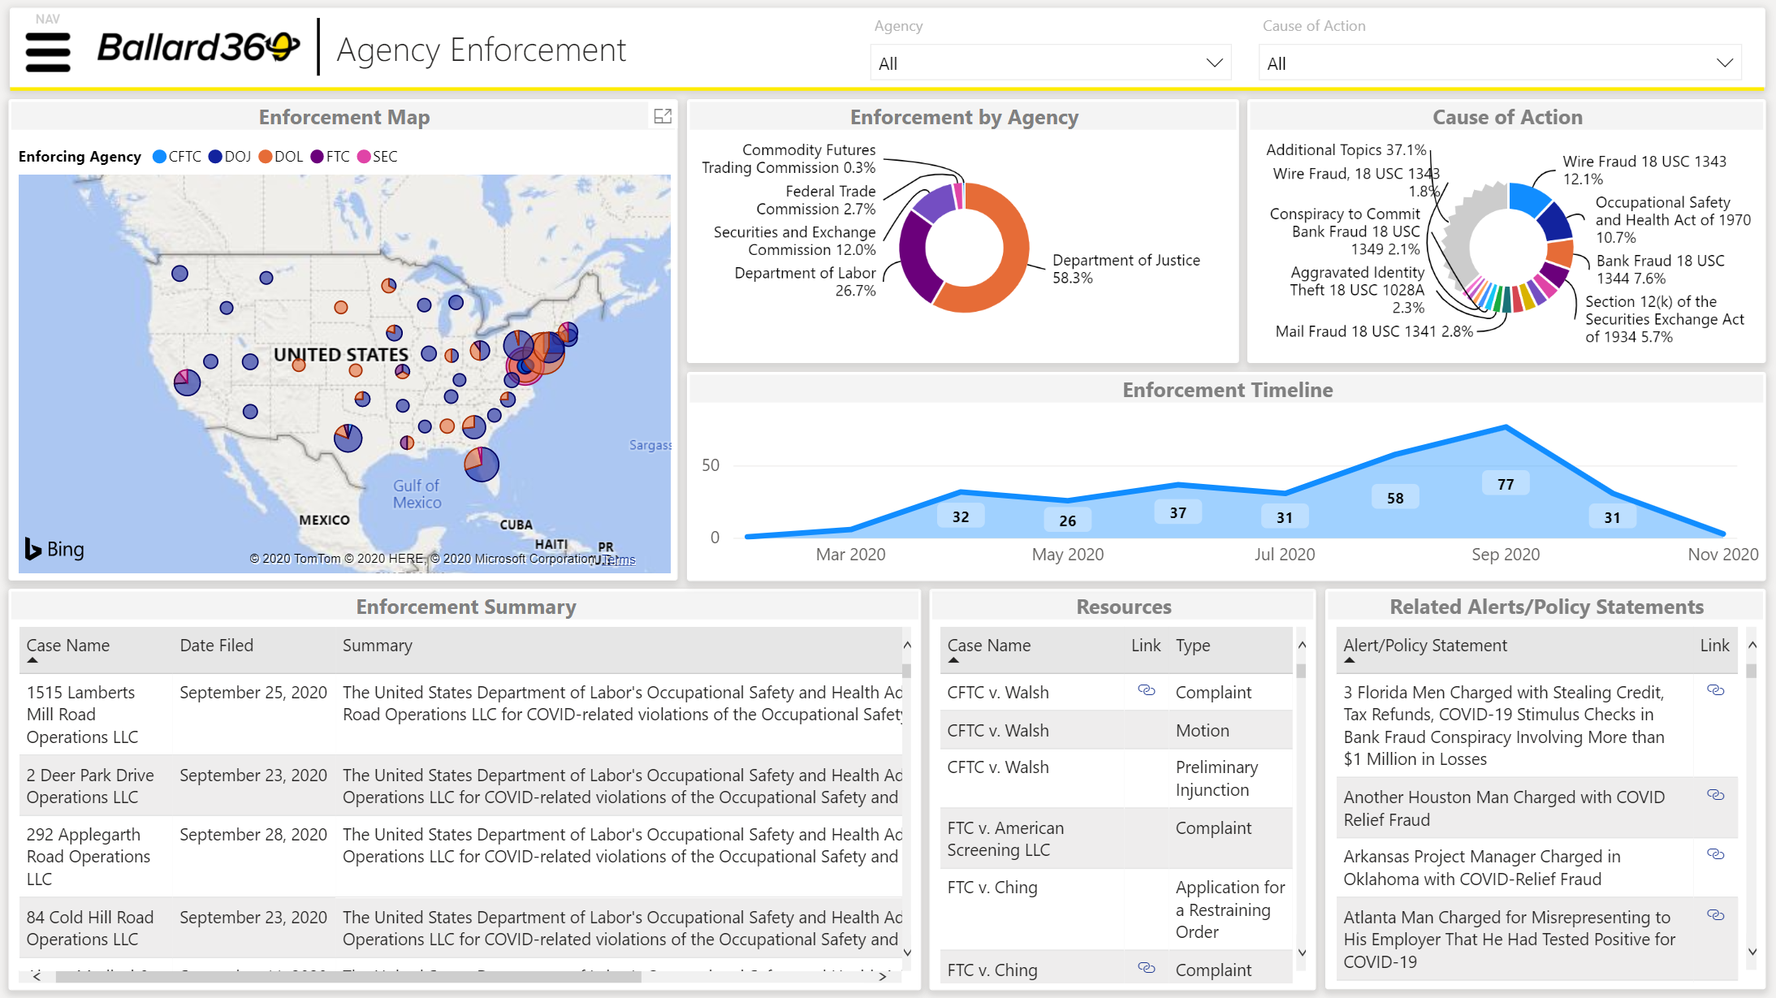Image resolution: width=1776 pixels, height=998 pixels.
Task: Select FTC v. American Screening LLC row
Action: click(1116, 839)
